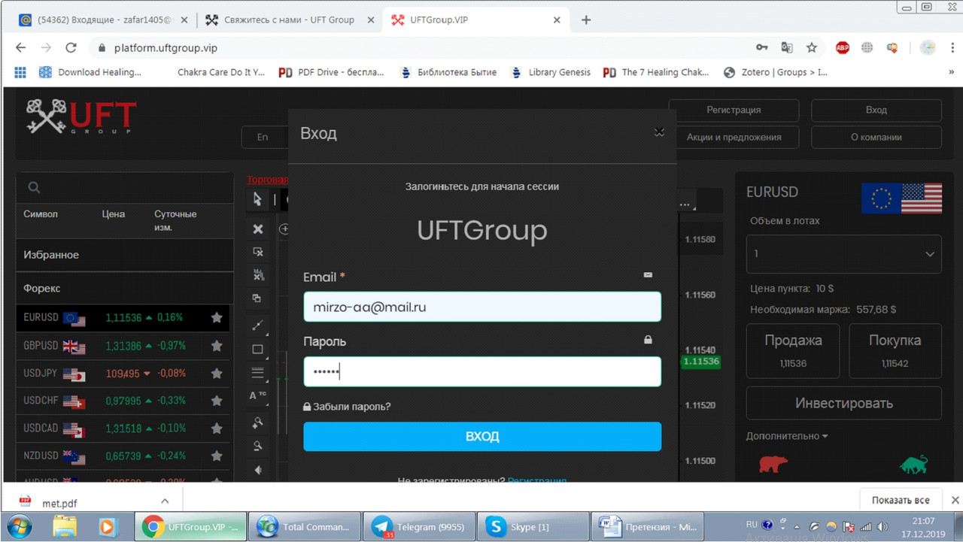Collapse the Форекс category
This screenshot has width=963, height=542.
(124, 288)
